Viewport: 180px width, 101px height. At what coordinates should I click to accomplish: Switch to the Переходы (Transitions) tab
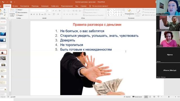pyautogui.click(x=35, y=6)
